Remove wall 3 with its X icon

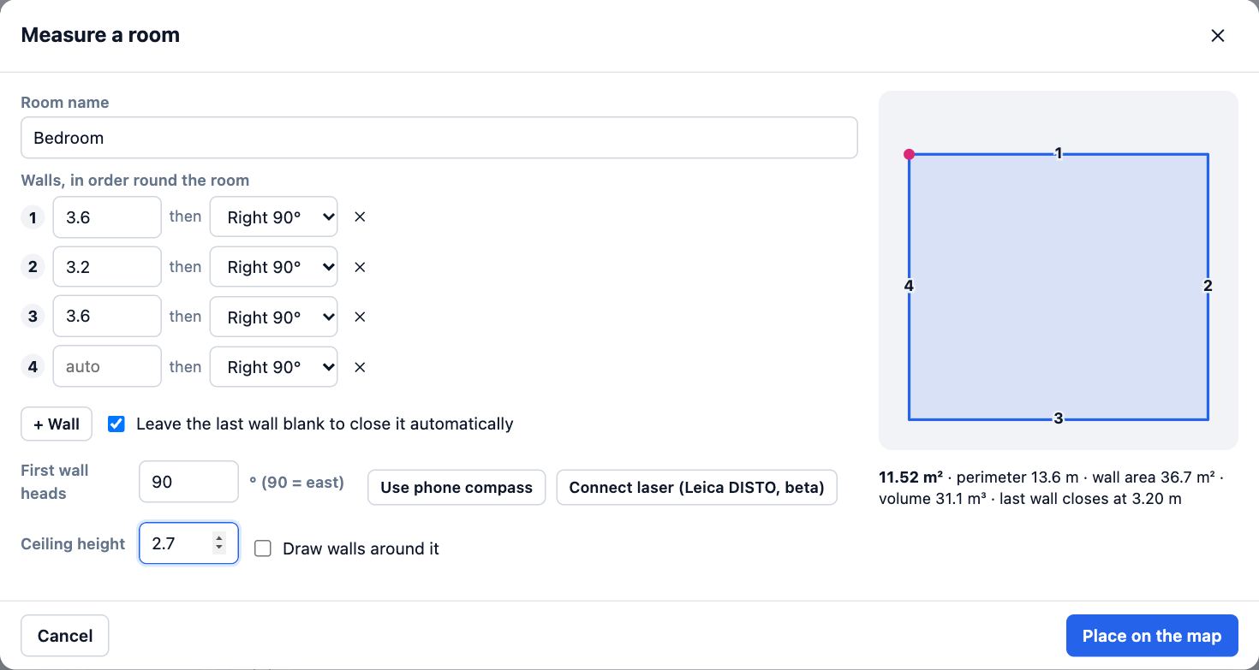click(x=360, y=317)
